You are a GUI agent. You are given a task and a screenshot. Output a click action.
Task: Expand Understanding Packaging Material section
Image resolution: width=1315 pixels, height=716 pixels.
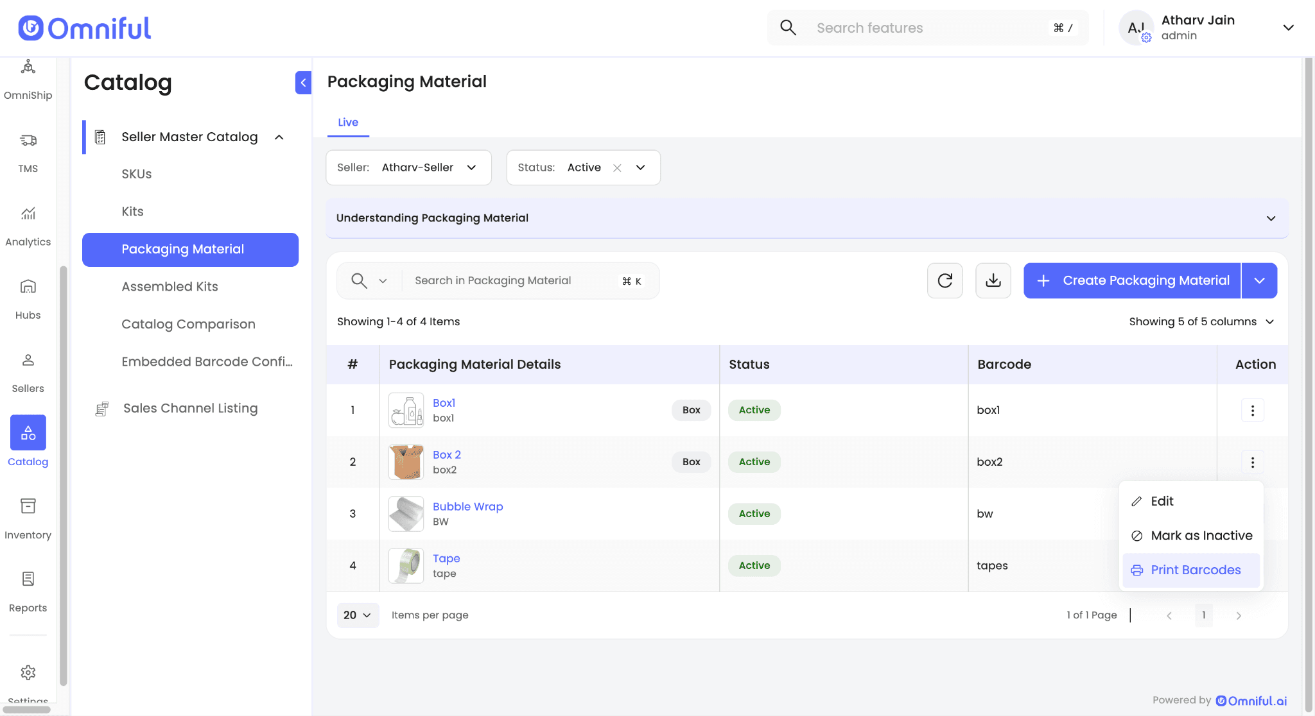pyautogui.click(x=1270, y=218)
